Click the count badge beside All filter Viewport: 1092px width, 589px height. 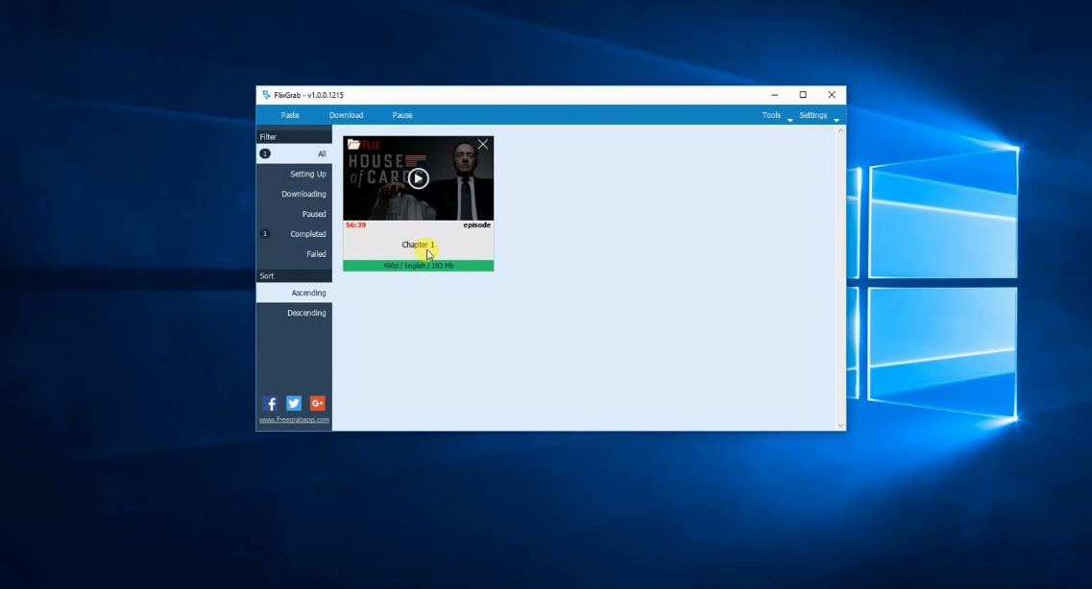pos(265,153)
